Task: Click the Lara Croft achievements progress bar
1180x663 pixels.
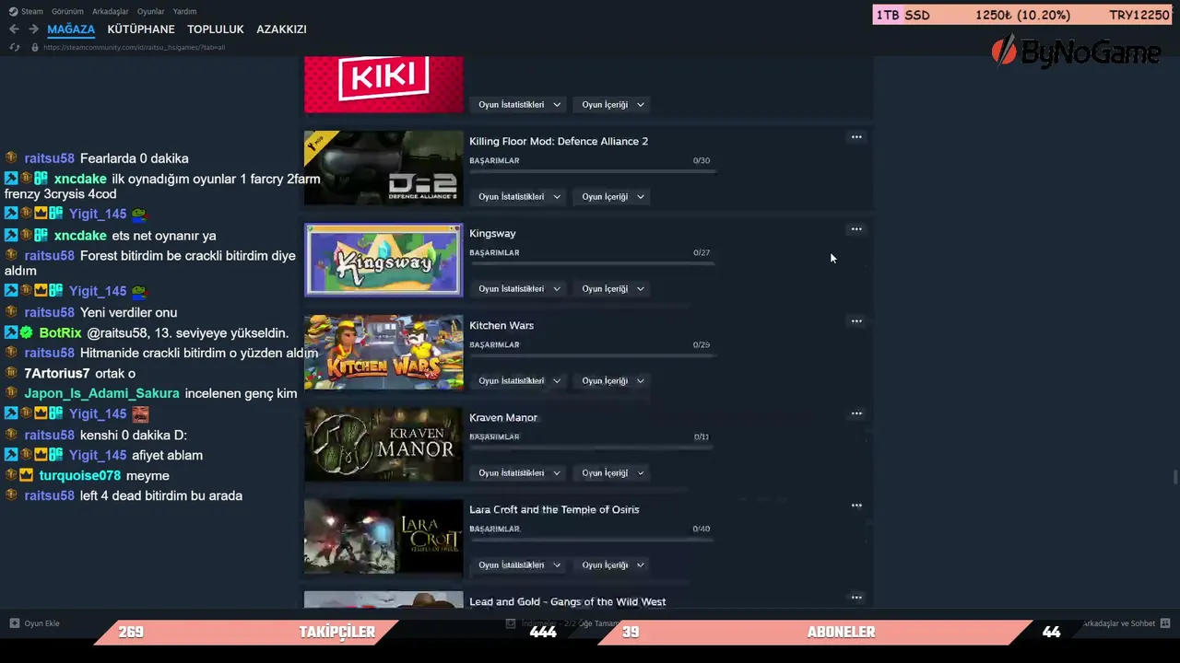Action: 592,540
